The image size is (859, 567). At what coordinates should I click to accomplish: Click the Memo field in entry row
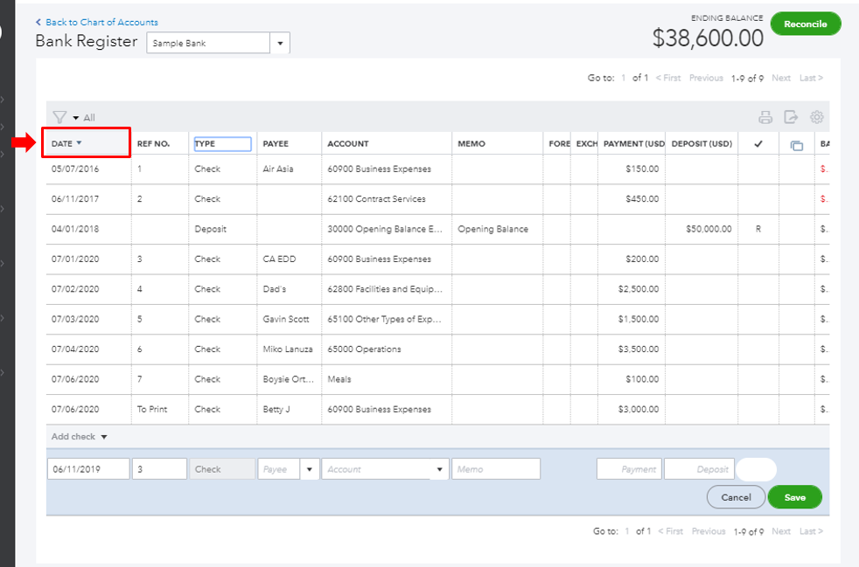[x=495, y=469]
